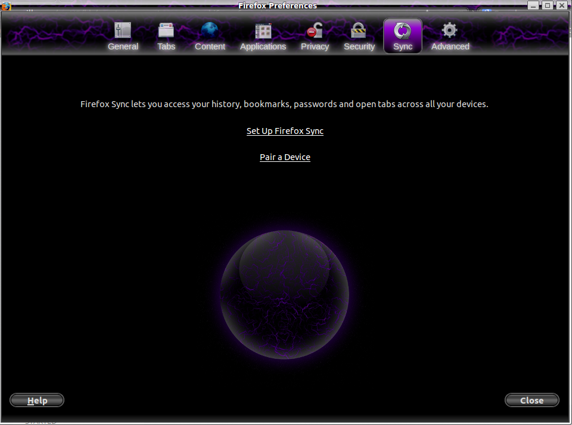
Task: Maximize the Firefox Preferences window
Action: [547, 5]
